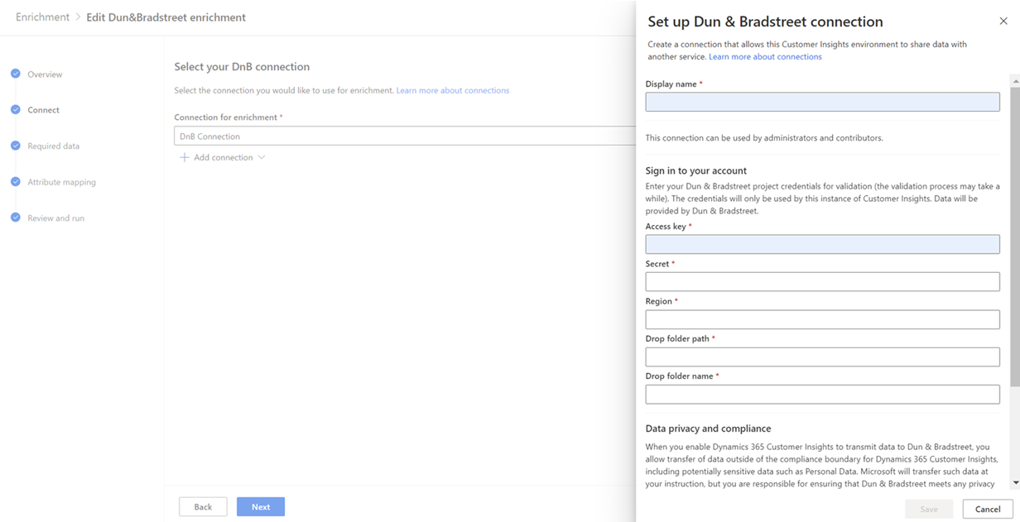This screenshot has height=522, width=1020.
Task: Focus the Display name field
Action: click(x=822, y=102)
